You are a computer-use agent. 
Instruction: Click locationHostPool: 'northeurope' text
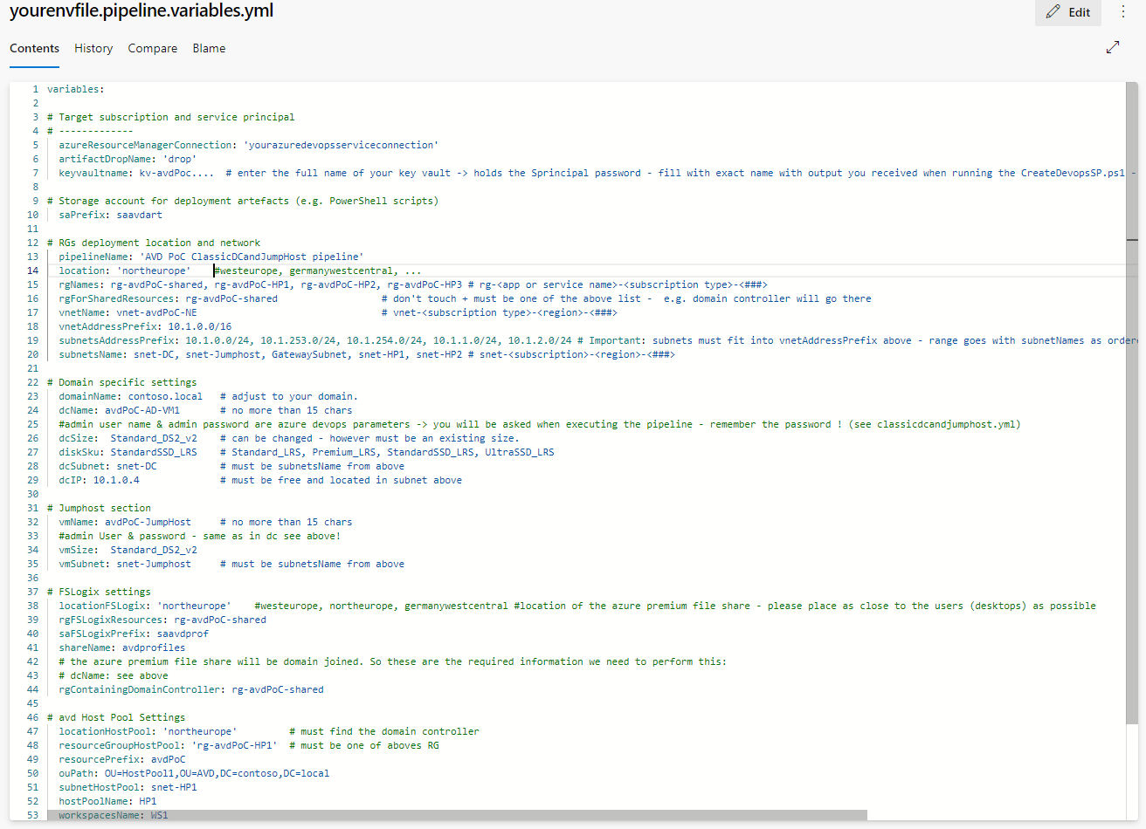point(148,731)
